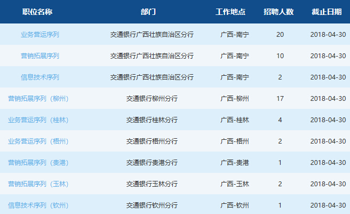The image size is (350, 214).
Task: Click the 广西-柳州 location cell
Action: coord(235,99)
